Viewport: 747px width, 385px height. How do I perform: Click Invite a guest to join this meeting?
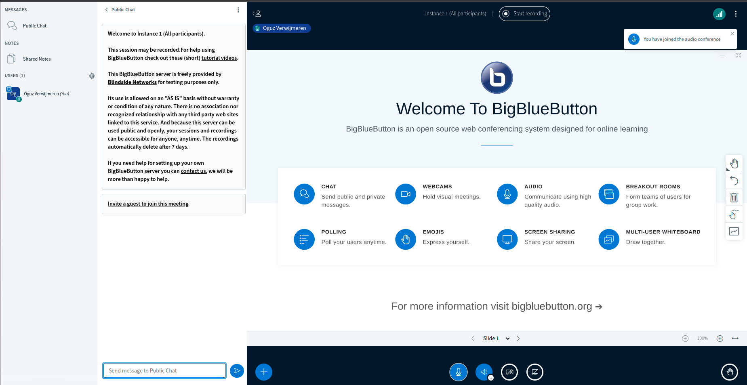pyautogui.click(x=148, y=204)
